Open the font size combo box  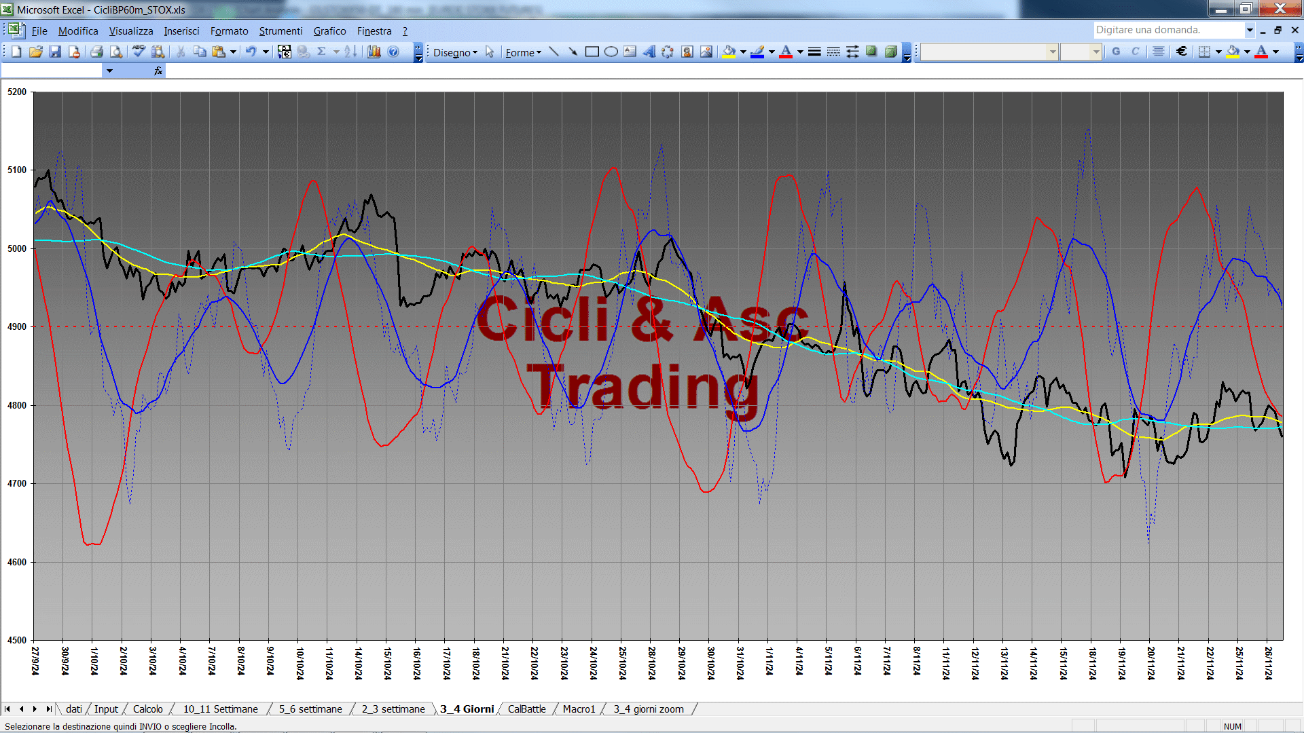point(1081,52)
